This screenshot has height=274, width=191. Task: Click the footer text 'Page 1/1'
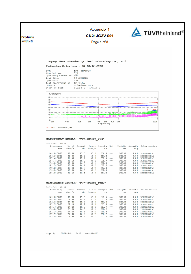(x=51, y=234)
